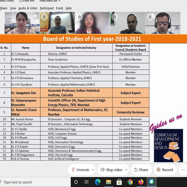Select the first participant's video thumbnail
Viewport: 187px width, 187px height.
click(x=22, y=23)
